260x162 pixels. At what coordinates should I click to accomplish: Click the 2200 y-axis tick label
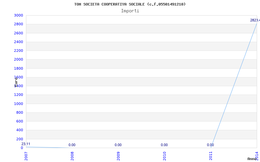coord(19,51)
